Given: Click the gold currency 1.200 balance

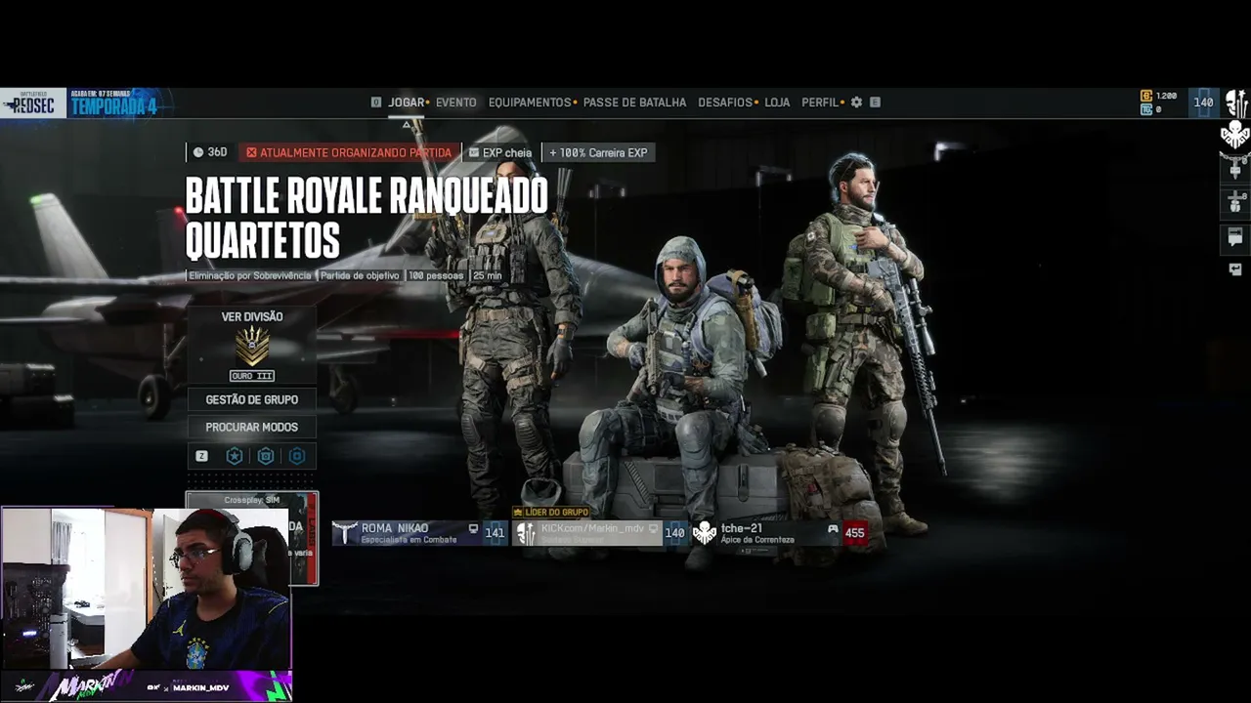Looking at the screenshot, I should (1159, 96).
